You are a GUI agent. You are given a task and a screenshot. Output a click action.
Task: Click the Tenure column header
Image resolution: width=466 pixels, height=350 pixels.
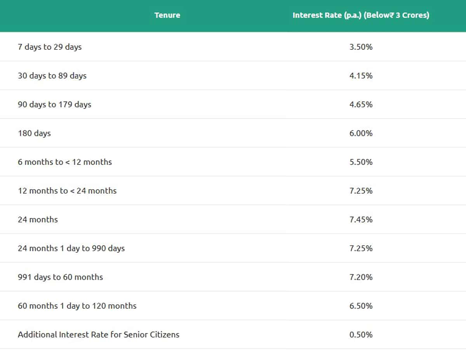tap(167, 15)
